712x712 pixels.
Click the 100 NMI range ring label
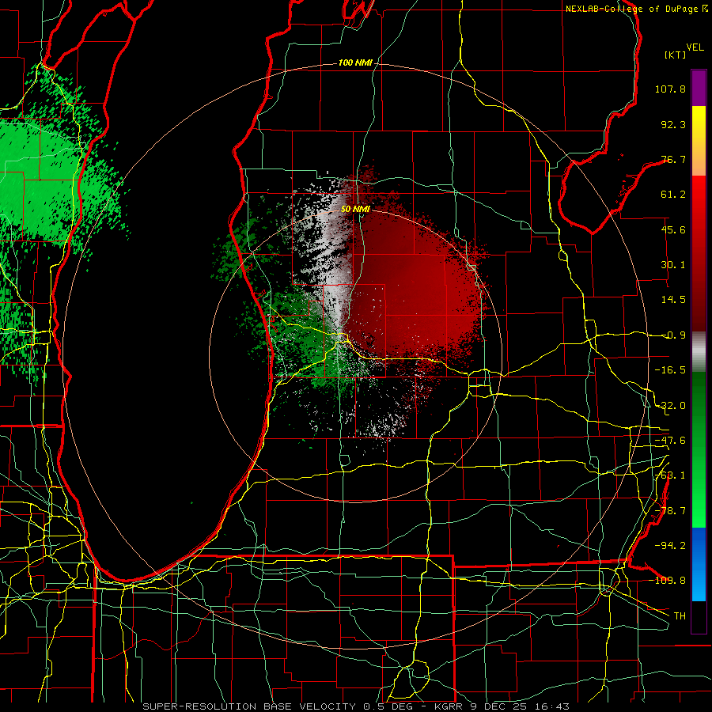355,62
